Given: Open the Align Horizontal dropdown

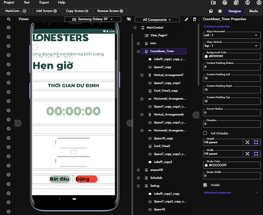Looking at the screenshot, I should [x=232, y=35].
